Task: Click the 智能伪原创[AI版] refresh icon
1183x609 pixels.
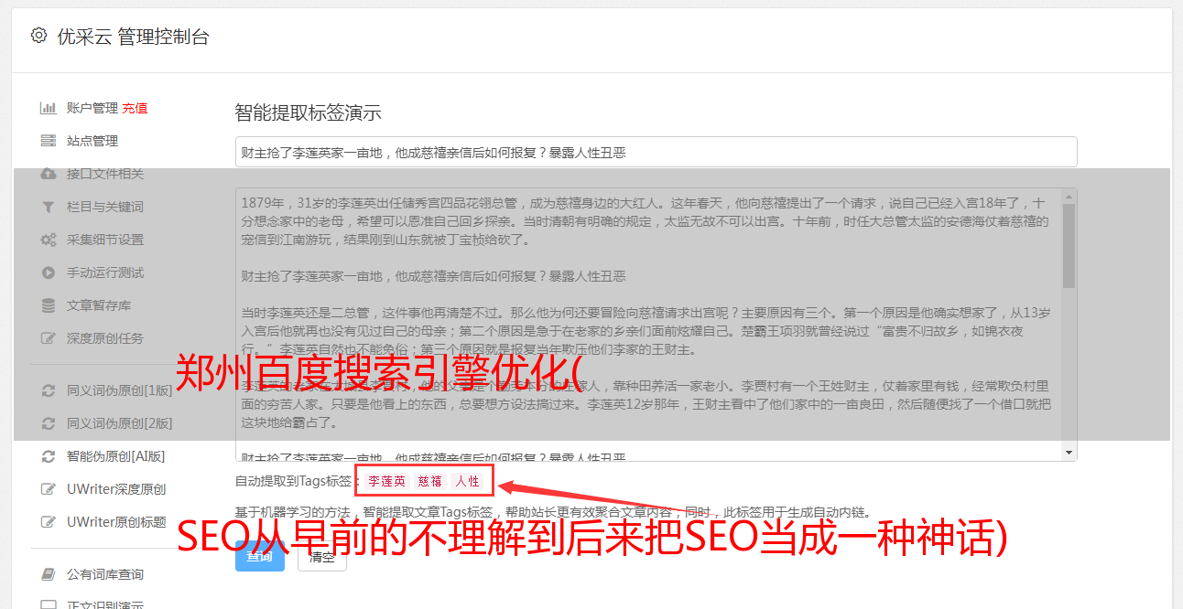Action: 49,456
